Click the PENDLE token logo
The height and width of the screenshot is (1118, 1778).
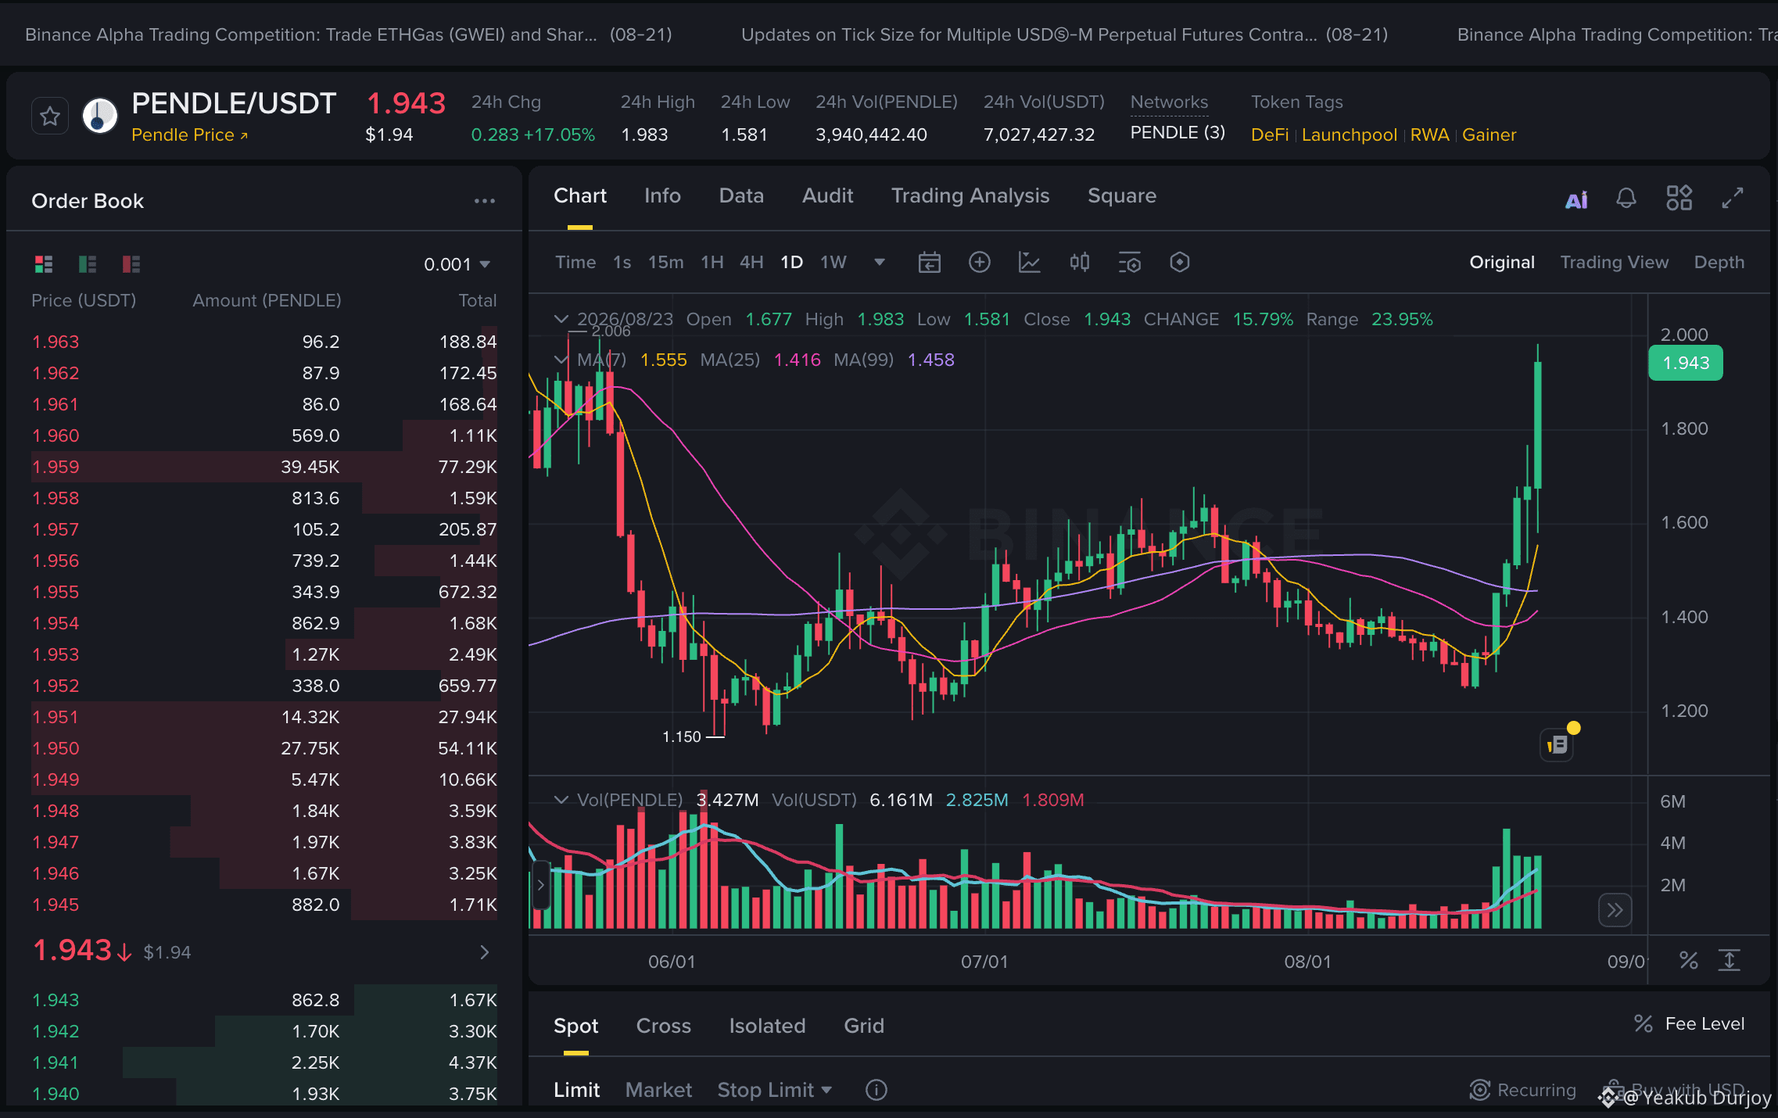click(x=100, y=116)
